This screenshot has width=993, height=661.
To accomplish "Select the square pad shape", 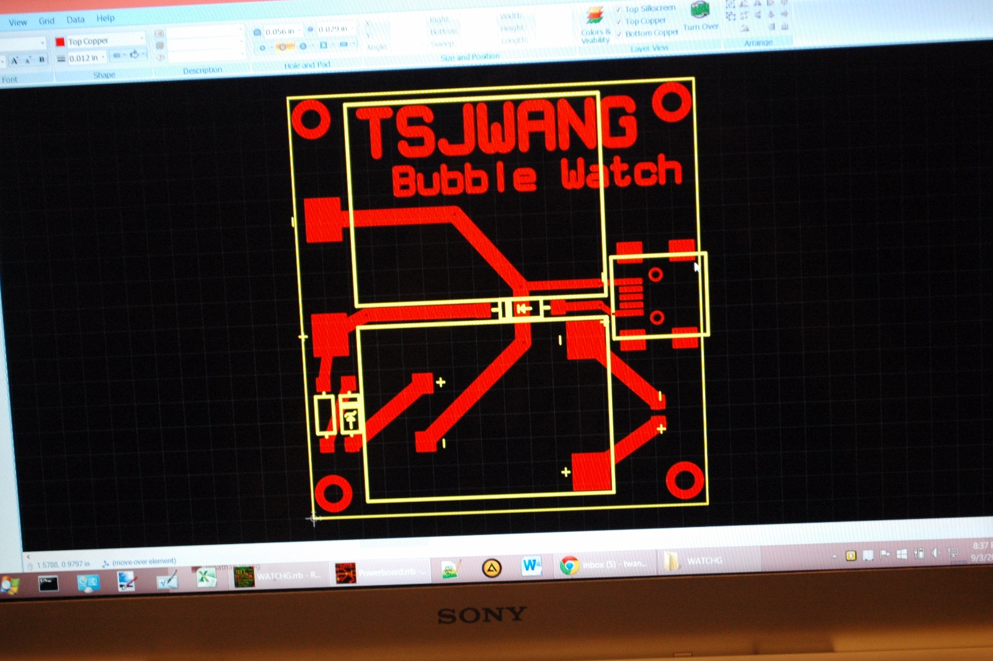I will (x=323, y=45).
